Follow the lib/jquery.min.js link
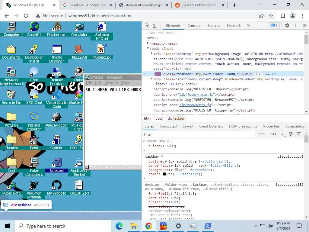 [x=196, y=95]
